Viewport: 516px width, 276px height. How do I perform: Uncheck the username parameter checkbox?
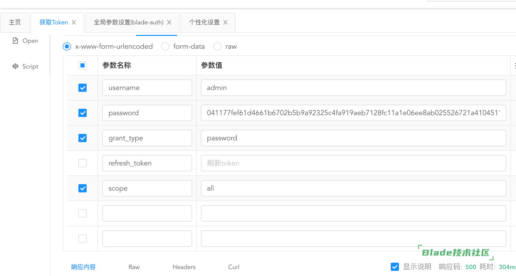(82, 88)
